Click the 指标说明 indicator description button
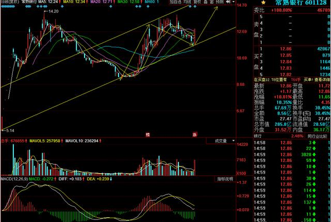The height and width of the screenshot is (222, 331). click(x=225, y=179)
